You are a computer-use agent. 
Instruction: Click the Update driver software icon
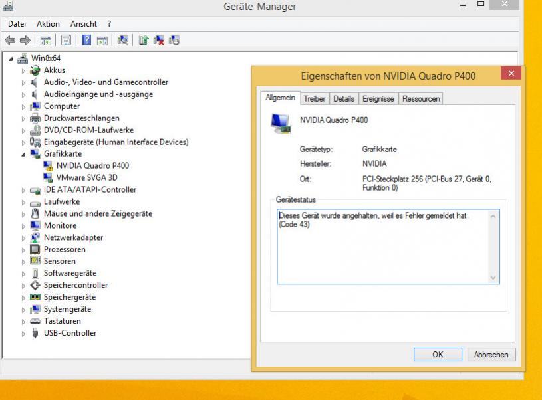point(144,40)
